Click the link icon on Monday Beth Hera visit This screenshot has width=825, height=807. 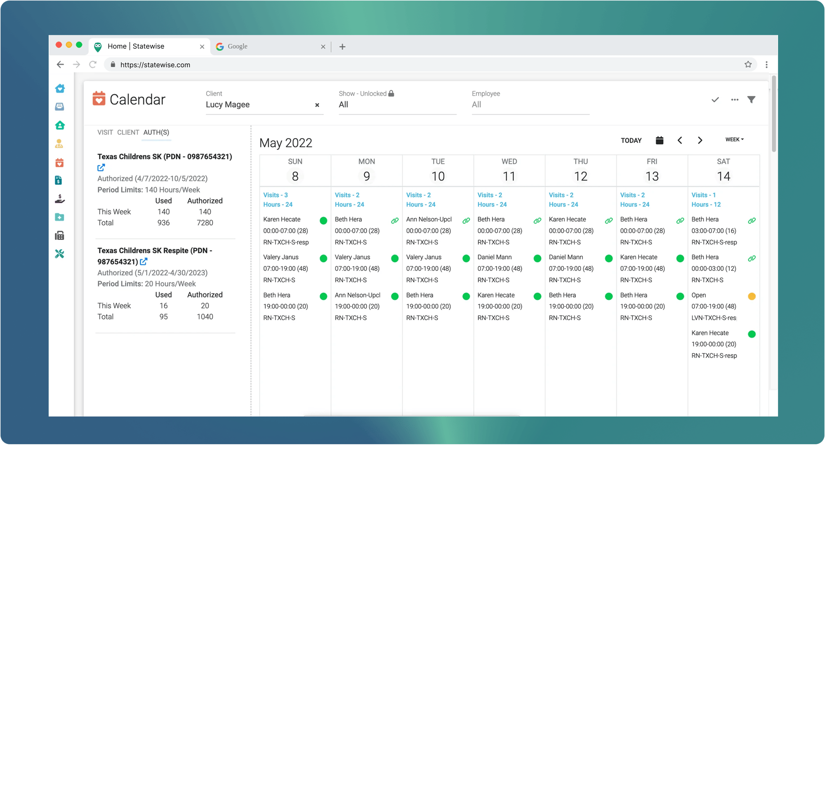point(394,221)
